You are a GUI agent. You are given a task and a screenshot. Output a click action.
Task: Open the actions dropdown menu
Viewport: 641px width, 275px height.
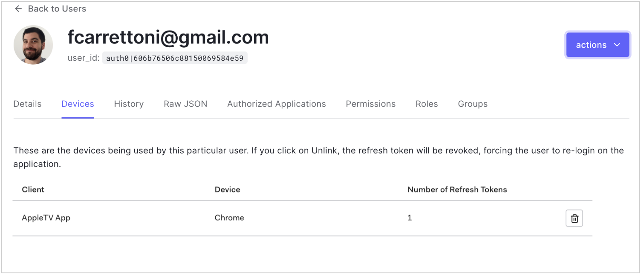[598, 45]
